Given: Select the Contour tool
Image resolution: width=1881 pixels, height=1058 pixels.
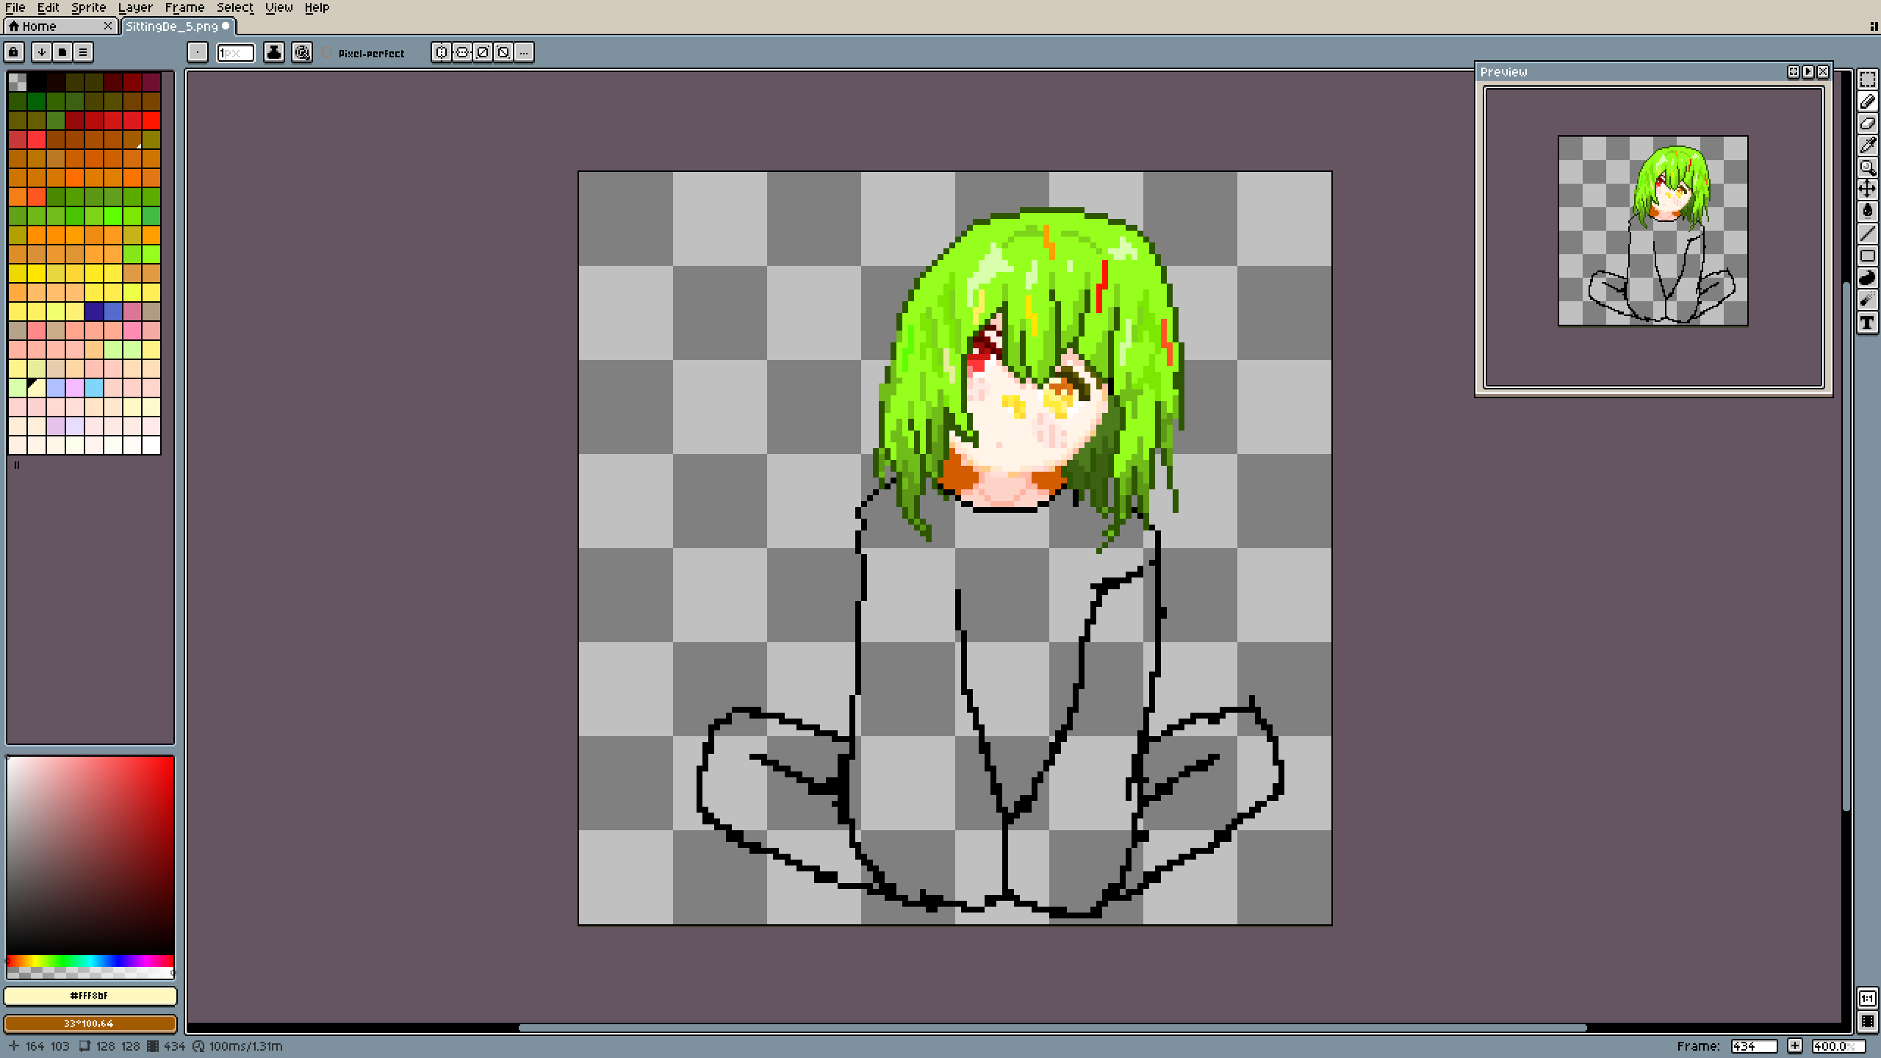Looking at the screenshot, I should pos(1867,278).
